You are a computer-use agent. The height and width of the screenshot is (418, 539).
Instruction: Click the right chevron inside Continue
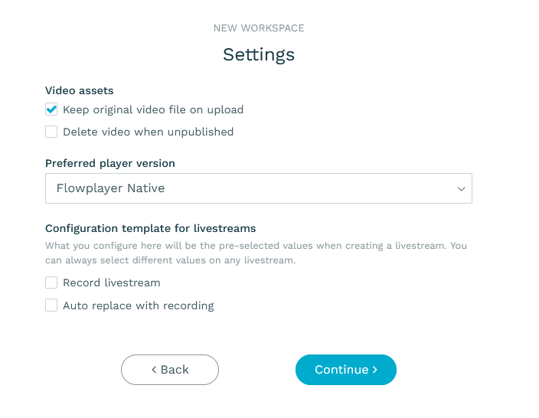[x=375, y=370]
